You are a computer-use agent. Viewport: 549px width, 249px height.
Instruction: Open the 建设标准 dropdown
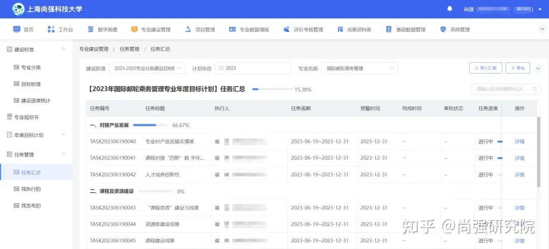pyautogui.click(x=147, y=68)
